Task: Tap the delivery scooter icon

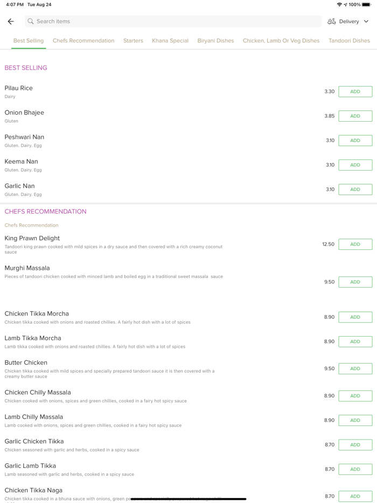Action: 332,22
